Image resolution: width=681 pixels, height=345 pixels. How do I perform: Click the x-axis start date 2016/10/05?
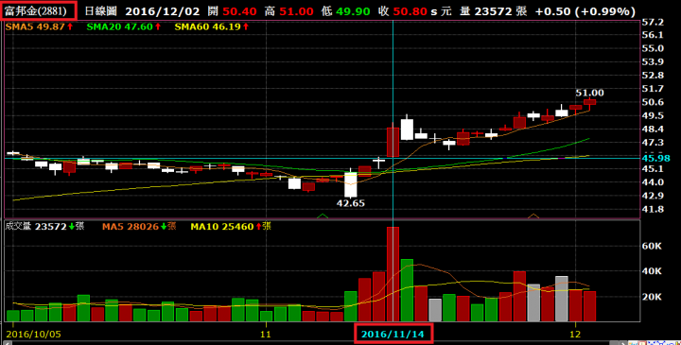pos(33,335)
